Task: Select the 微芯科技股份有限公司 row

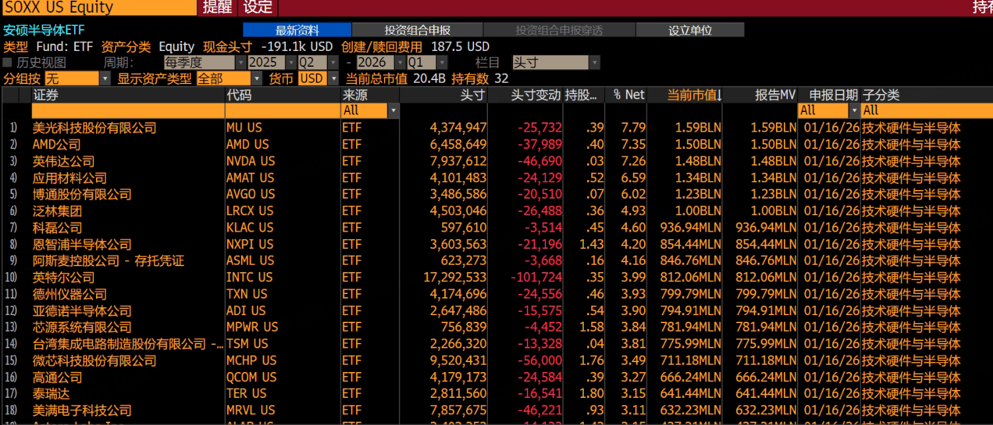Action: (496, 360)
